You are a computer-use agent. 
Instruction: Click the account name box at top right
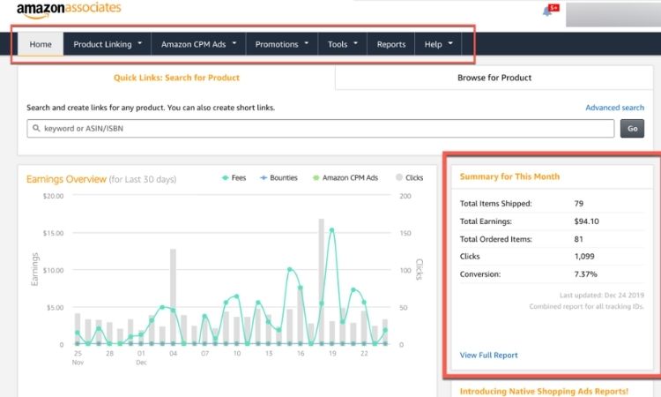613,13
